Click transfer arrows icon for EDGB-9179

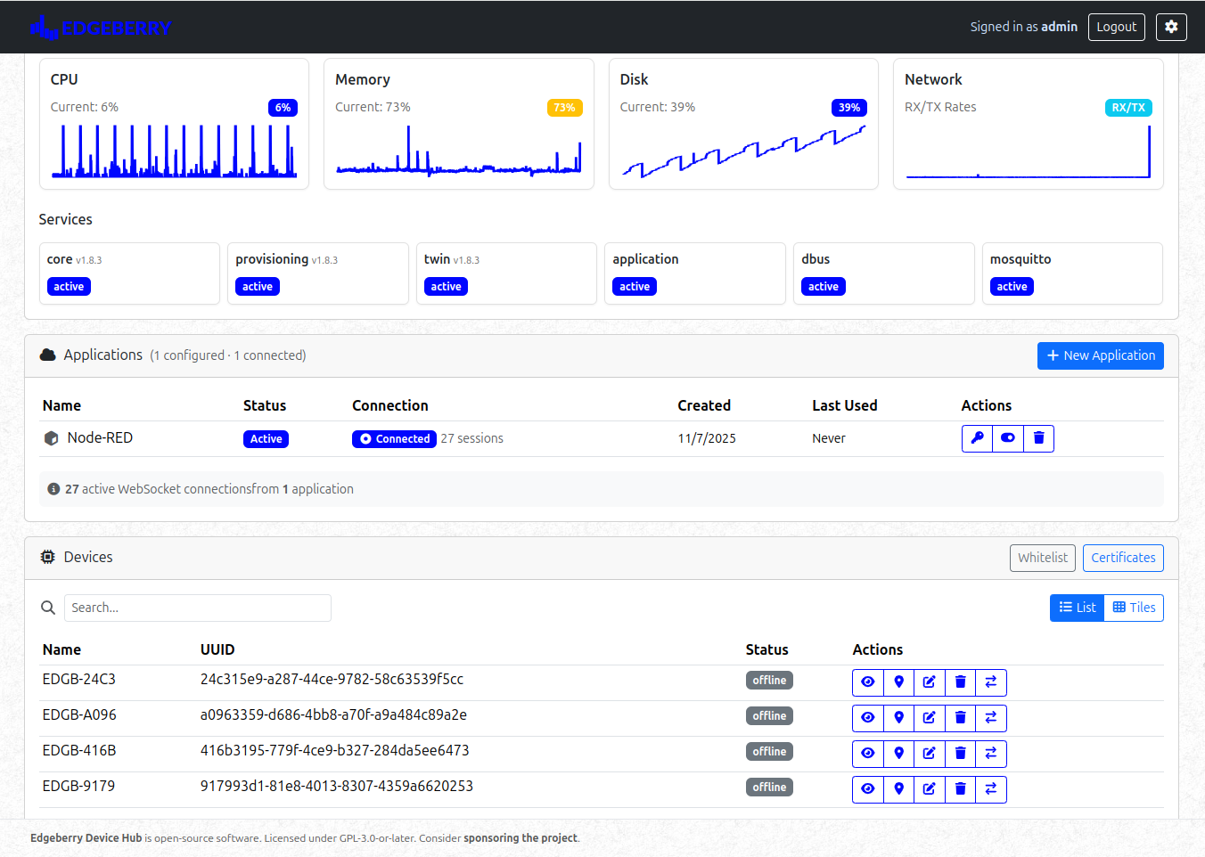click(x=990, y=789)
